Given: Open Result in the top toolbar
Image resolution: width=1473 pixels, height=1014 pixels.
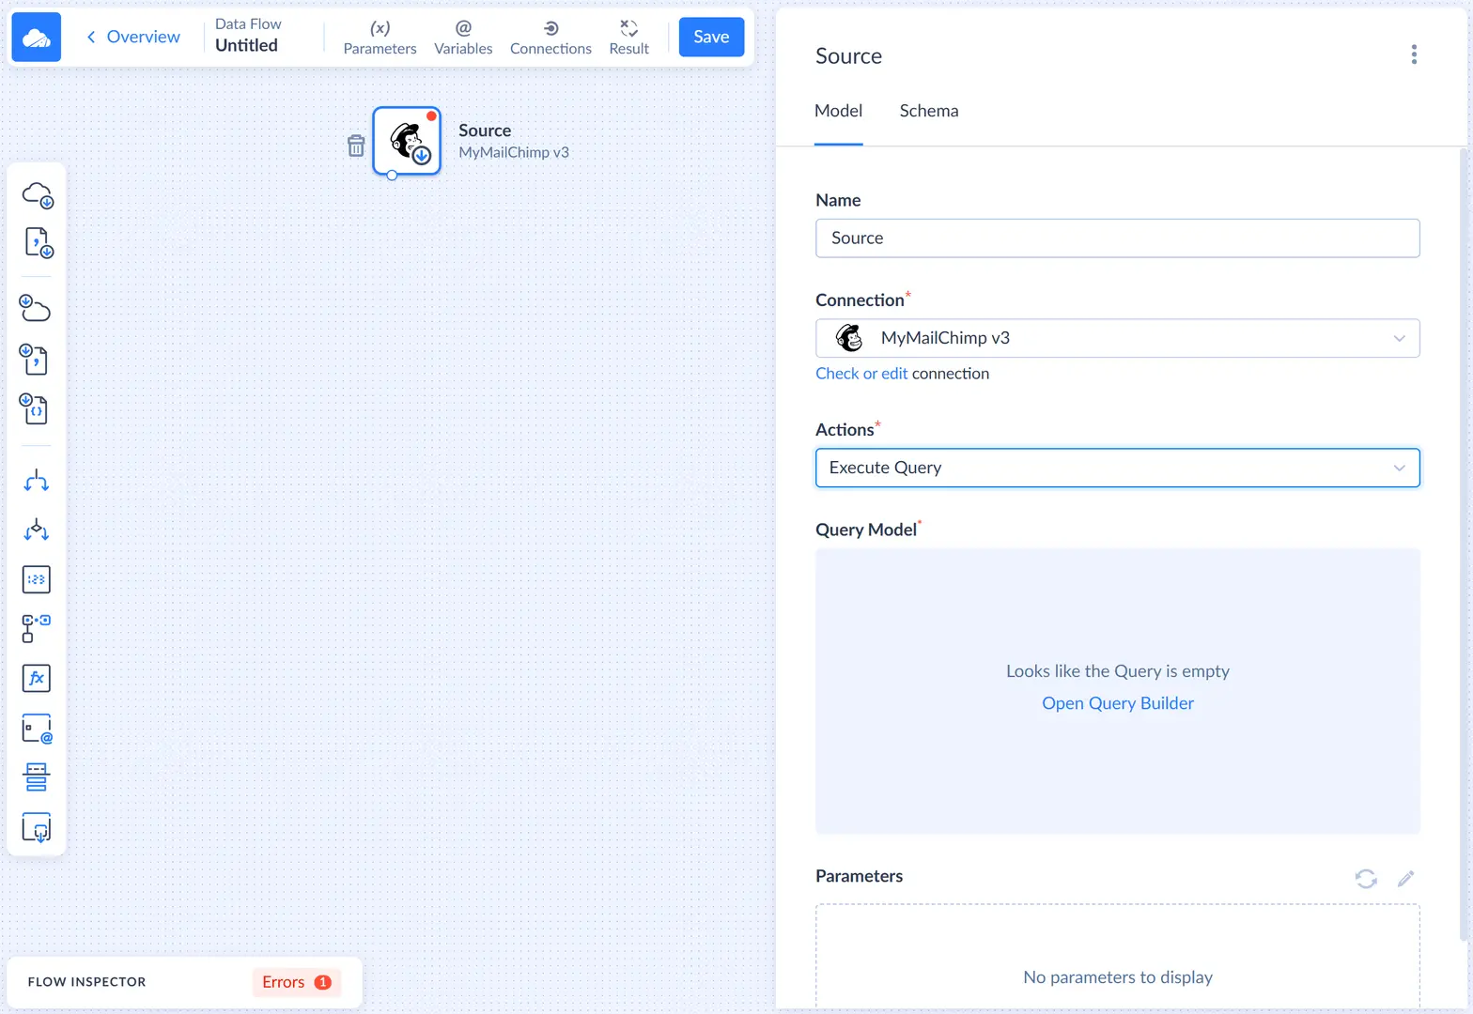Looking at the screenshot, I should [628, 38].
